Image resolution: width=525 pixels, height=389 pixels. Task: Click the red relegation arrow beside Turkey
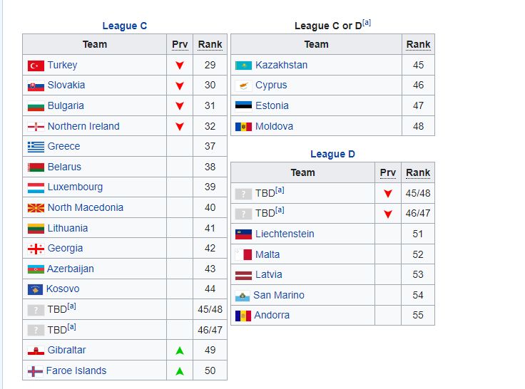coord(180,66)
